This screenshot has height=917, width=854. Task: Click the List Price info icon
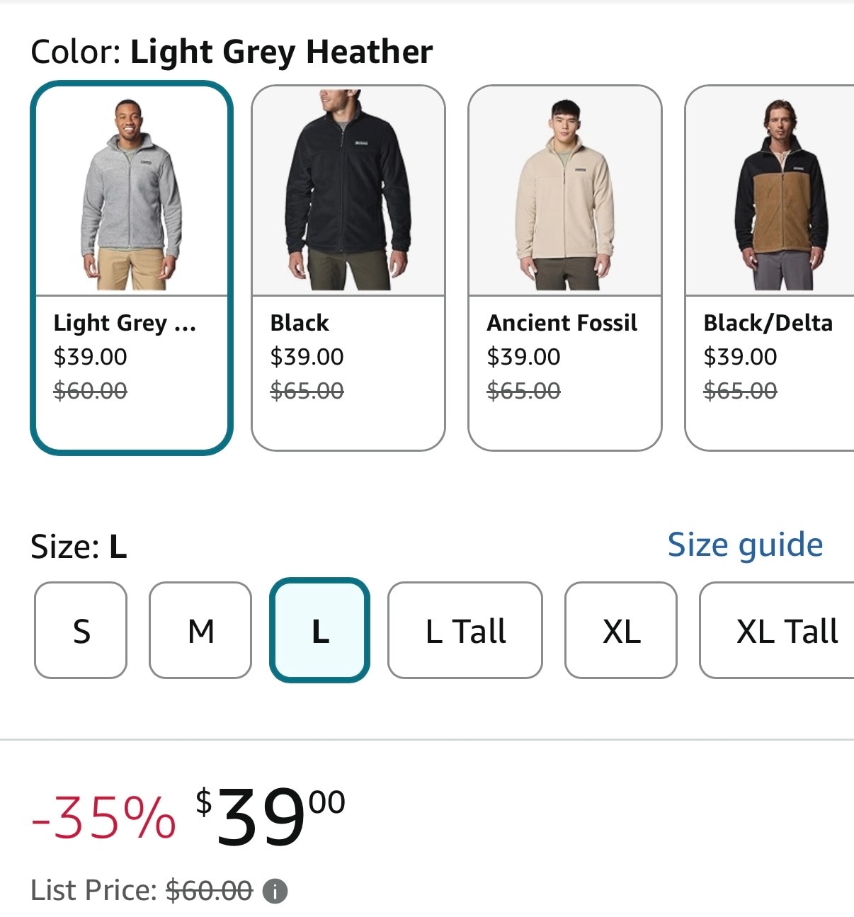pyautogui.click(x=275, y=891)
